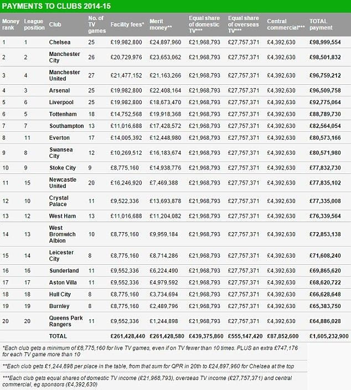
Task: Select Newcastle United's facility fees £16,246,920
Action: (127, 183)
